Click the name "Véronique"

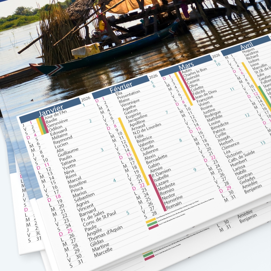coord(130,103)
